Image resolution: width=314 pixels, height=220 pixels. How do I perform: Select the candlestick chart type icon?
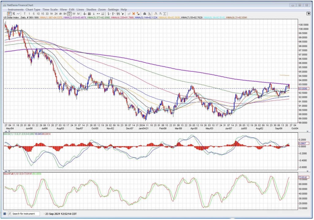click(x=10, y=14)
